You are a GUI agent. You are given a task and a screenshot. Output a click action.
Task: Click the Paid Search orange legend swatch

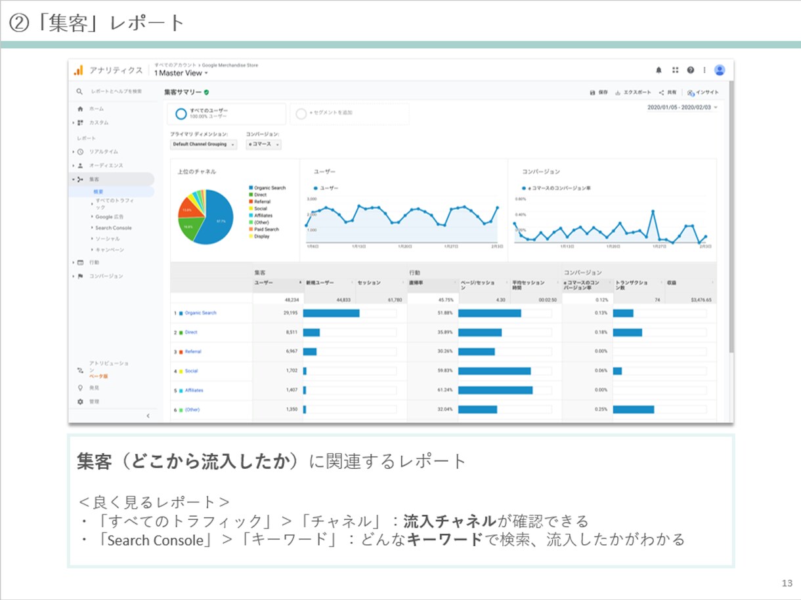click(x=251, y=230)
